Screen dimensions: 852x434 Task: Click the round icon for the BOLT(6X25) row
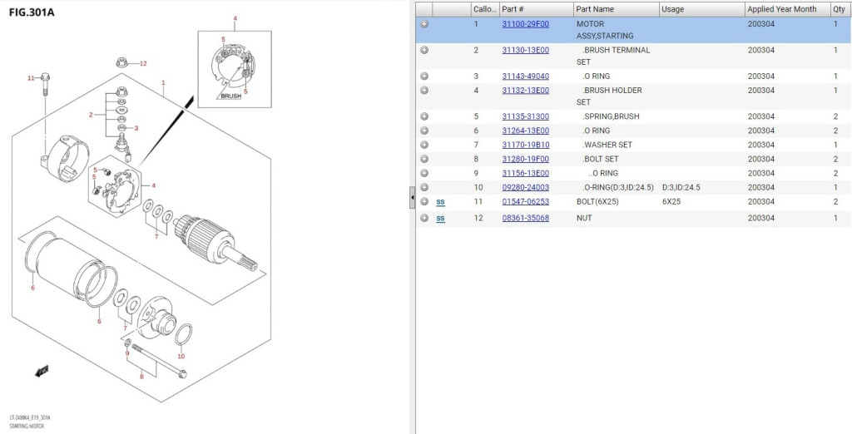click(424, 201)
